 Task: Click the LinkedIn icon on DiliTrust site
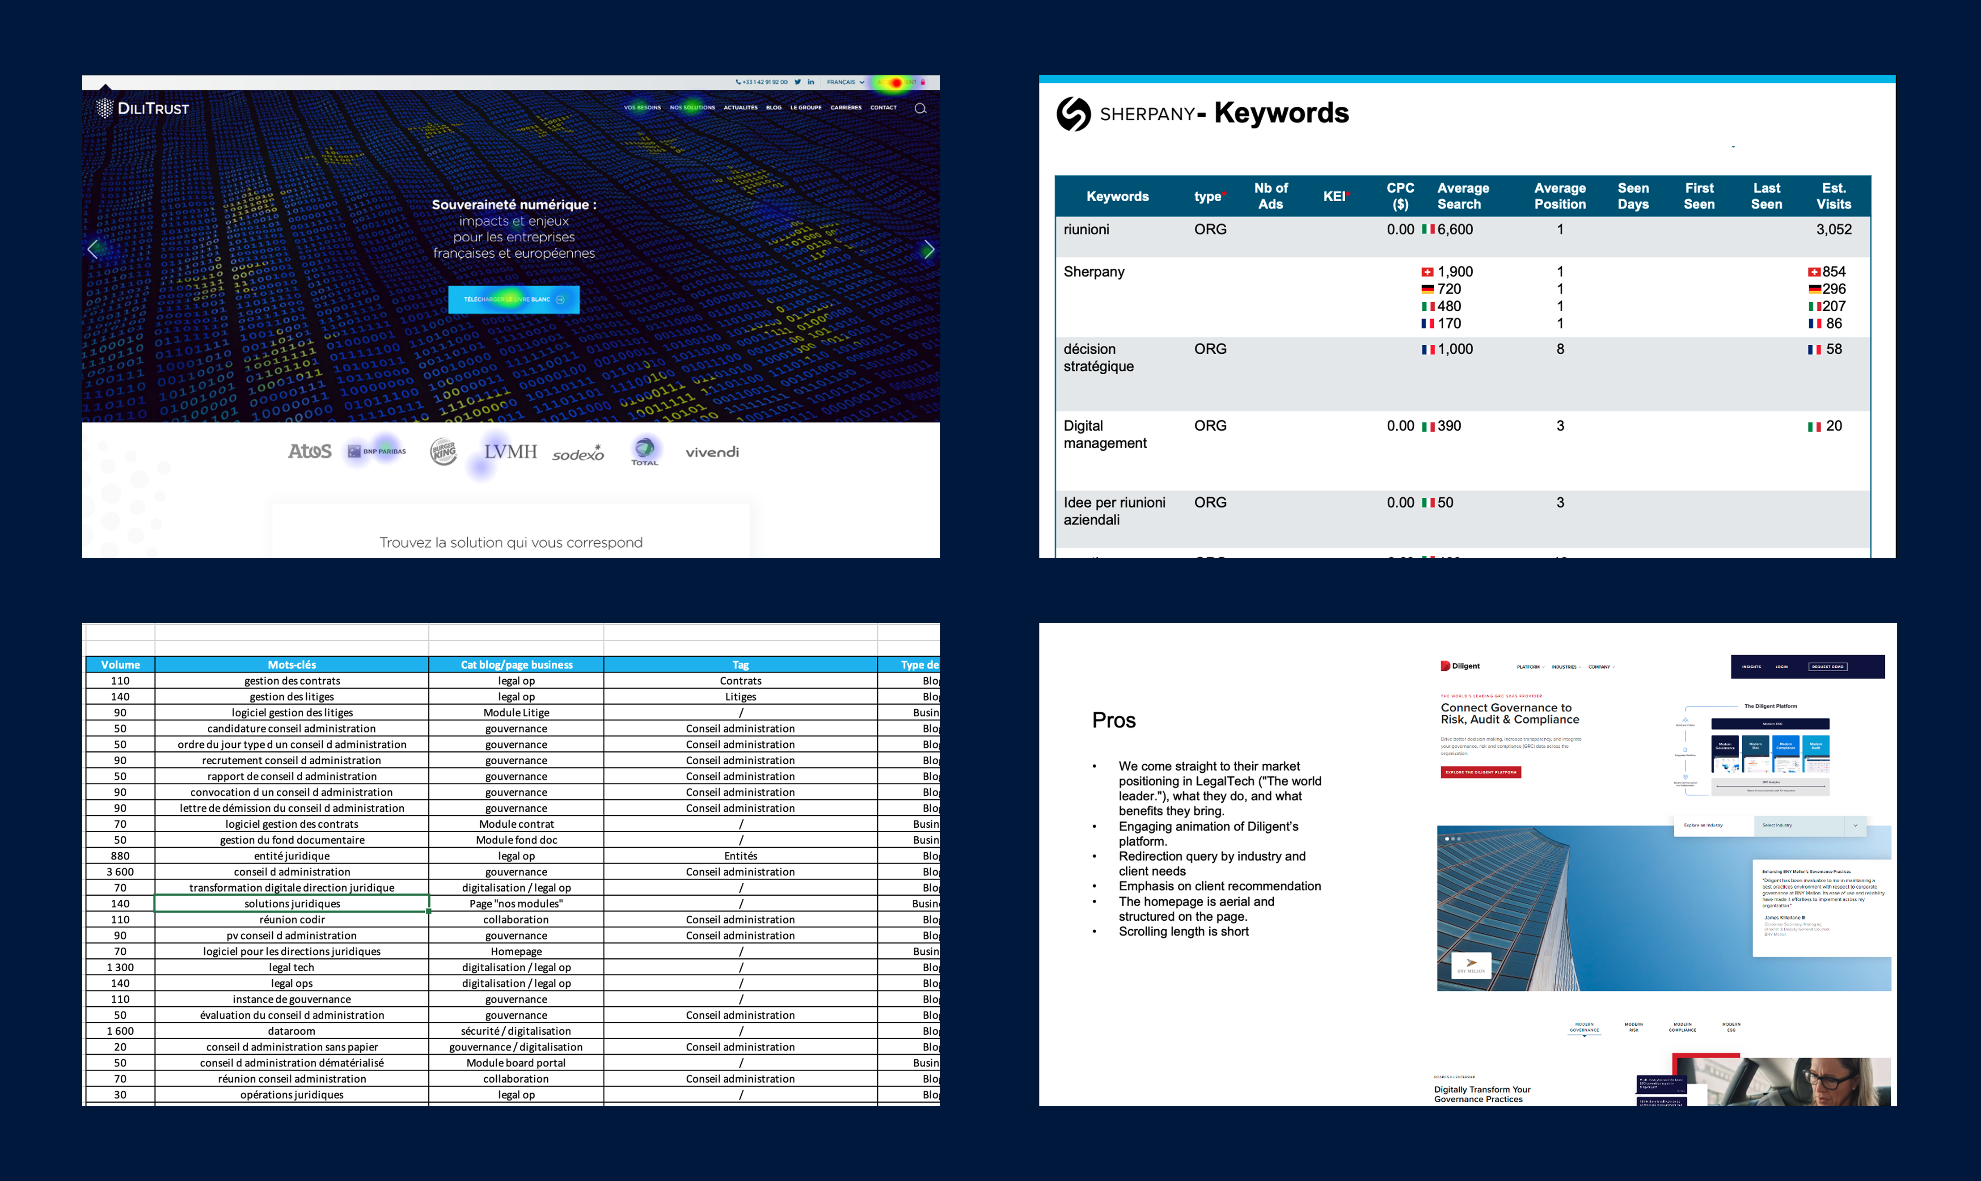point(811,82)
